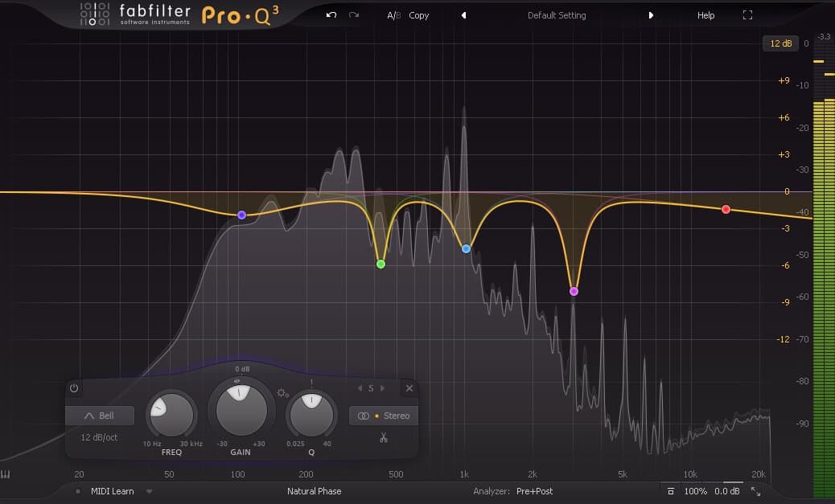
Task: Select the magenta EQ band node near 3k
Action: tap(574, 291)
